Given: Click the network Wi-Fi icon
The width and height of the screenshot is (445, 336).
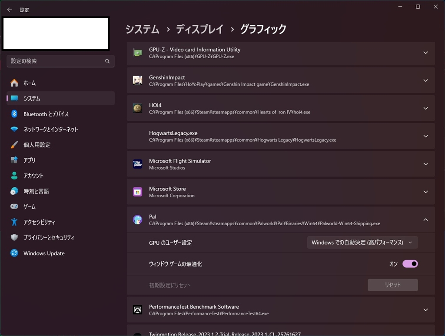Looking at the screenshot, I should [14, 129].
